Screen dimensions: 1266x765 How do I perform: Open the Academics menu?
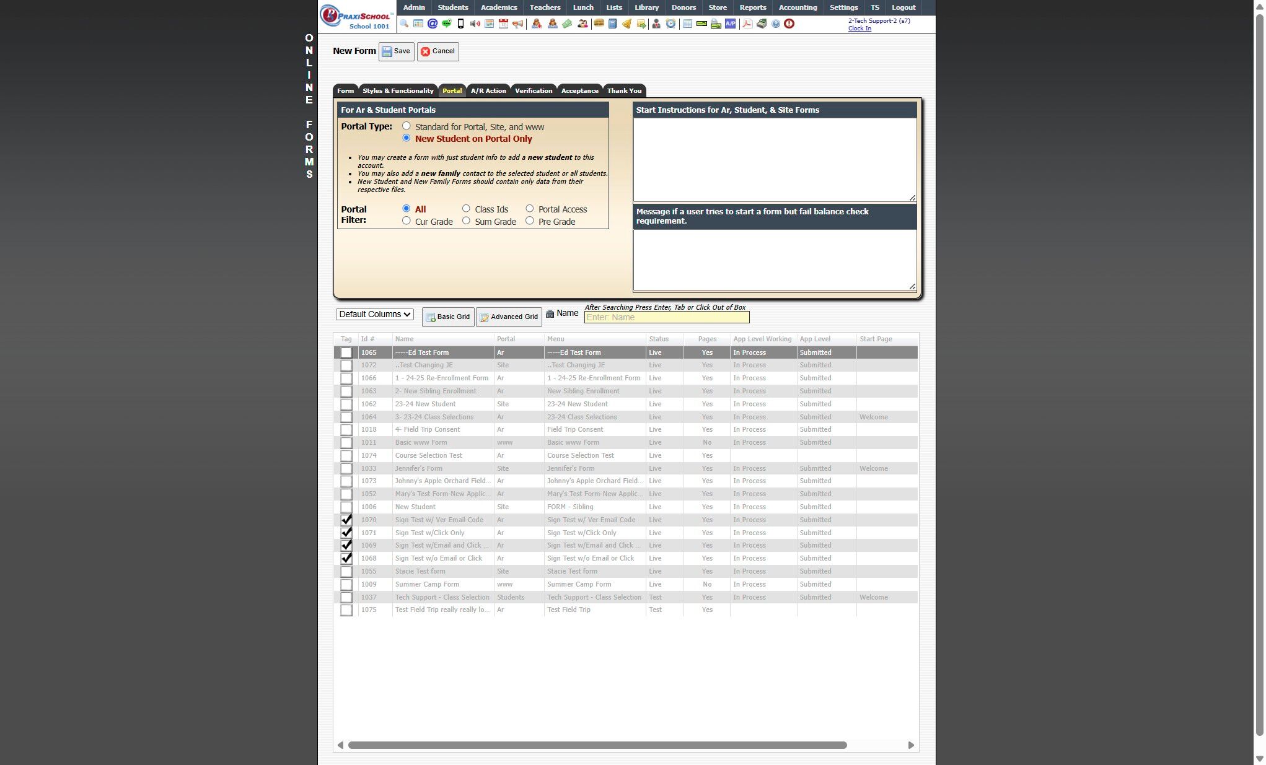tap(498, 7)
